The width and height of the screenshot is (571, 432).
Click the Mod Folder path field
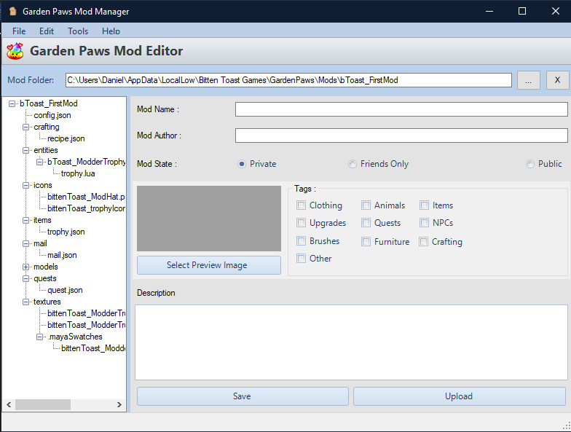(x=288, y=80)
